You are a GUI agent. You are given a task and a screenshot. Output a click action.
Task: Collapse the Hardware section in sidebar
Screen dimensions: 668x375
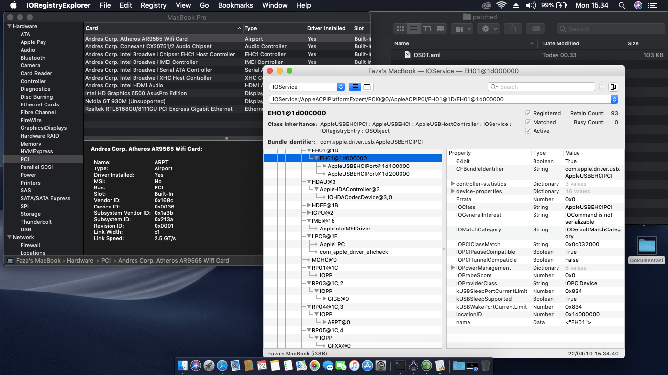tap(9, 26)
